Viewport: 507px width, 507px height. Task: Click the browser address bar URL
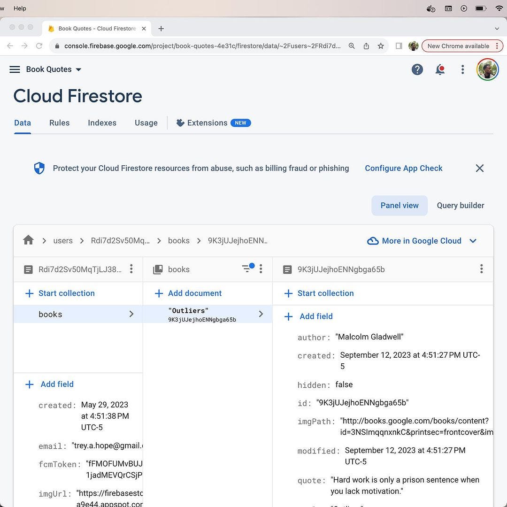(x=202, y=46)
